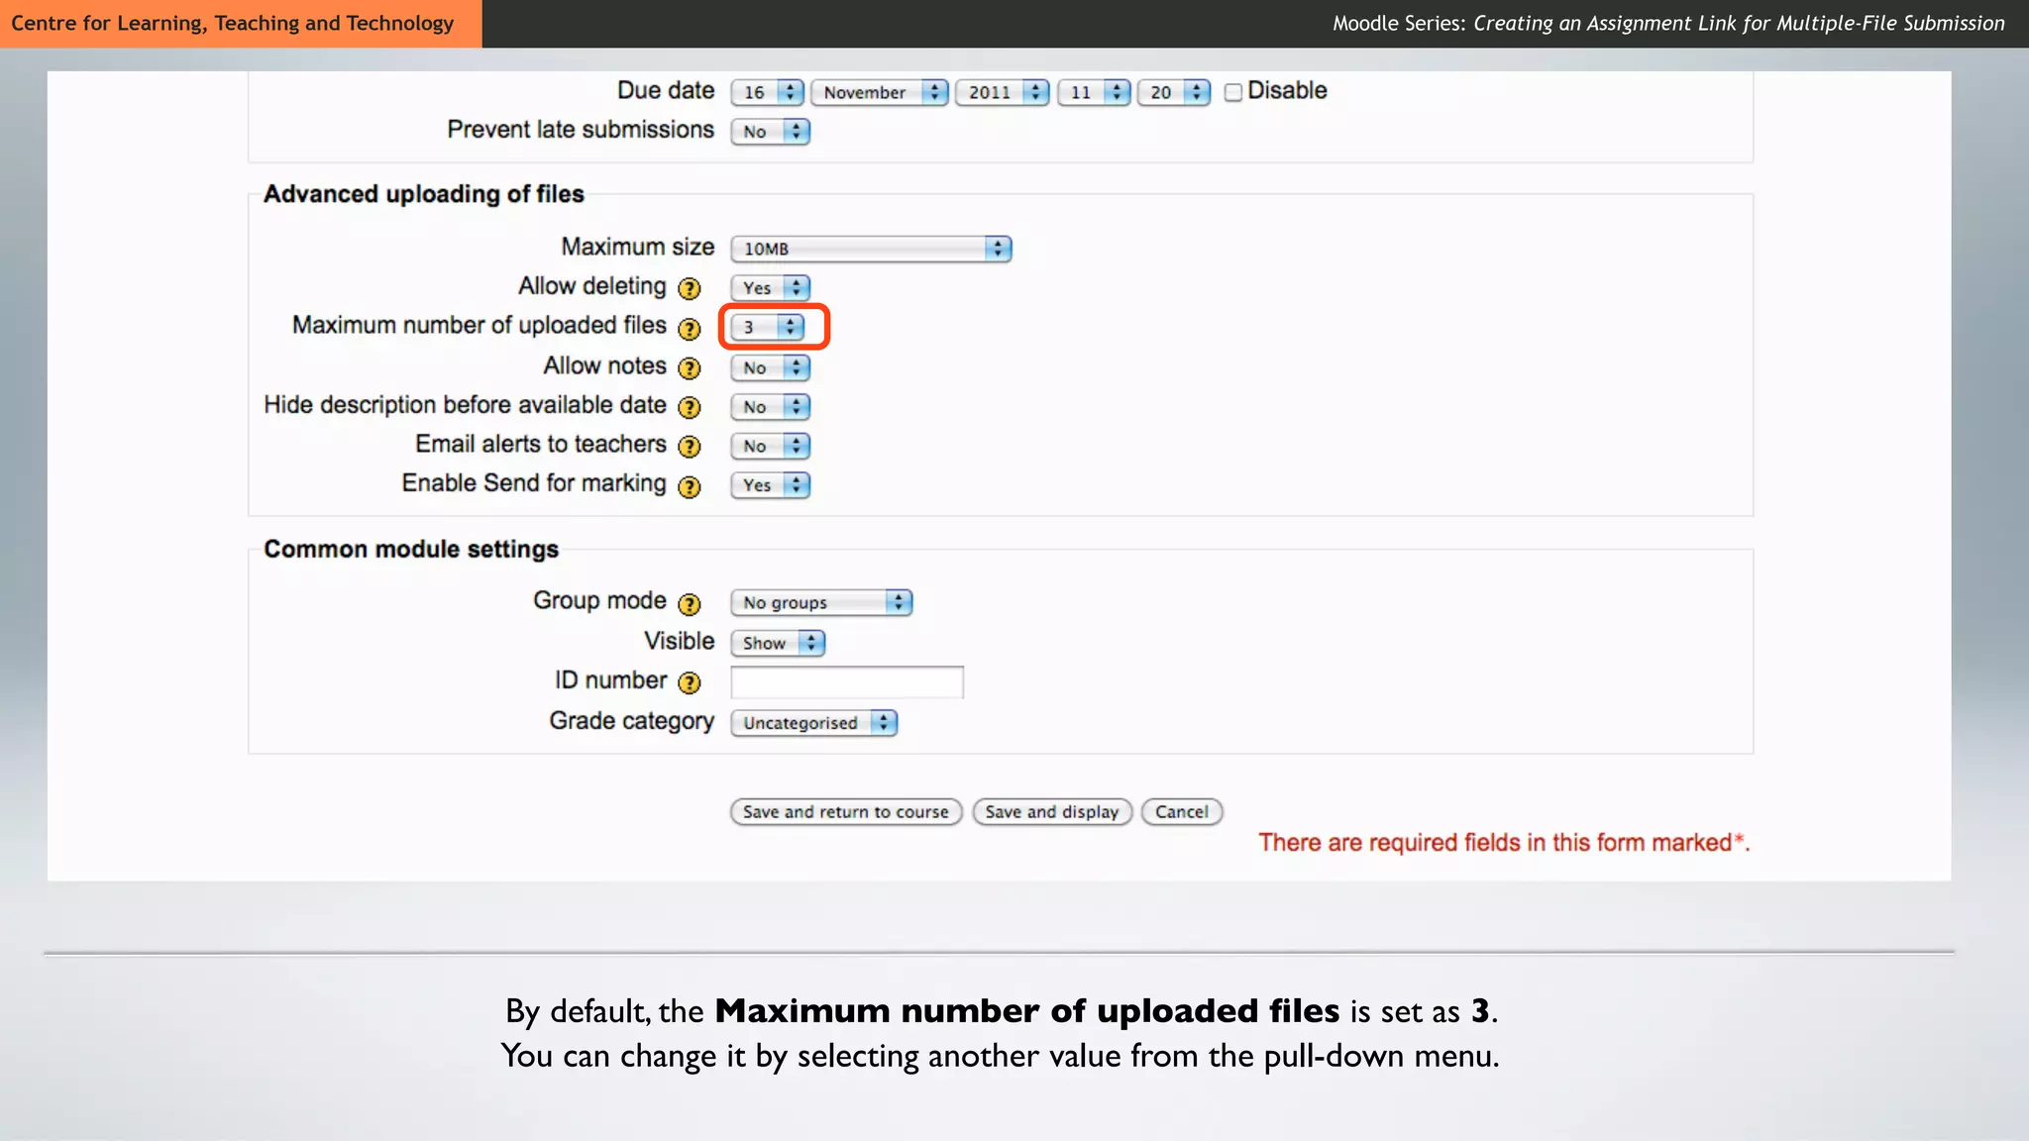Open the Due date month dropdown showing November
This screenshot has width=2029, height=1141.
coord(879,92)
